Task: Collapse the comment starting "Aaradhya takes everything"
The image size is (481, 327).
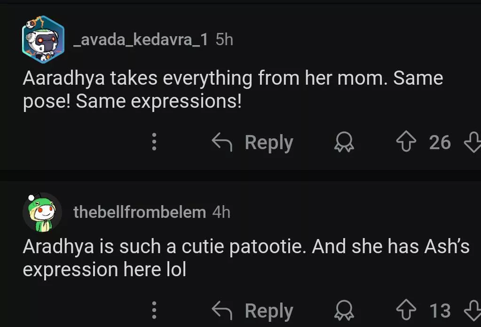Action: tap(233, 89)
